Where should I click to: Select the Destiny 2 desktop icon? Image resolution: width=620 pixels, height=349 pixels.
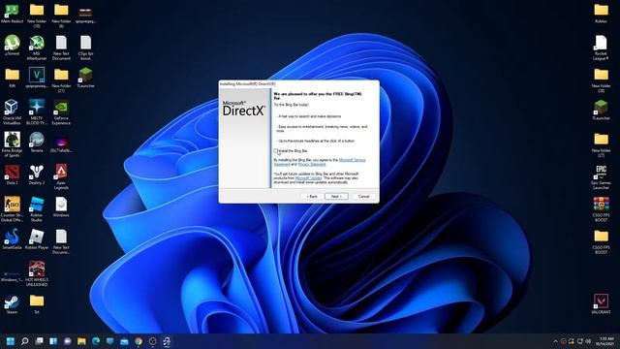[x=37, y=174]
